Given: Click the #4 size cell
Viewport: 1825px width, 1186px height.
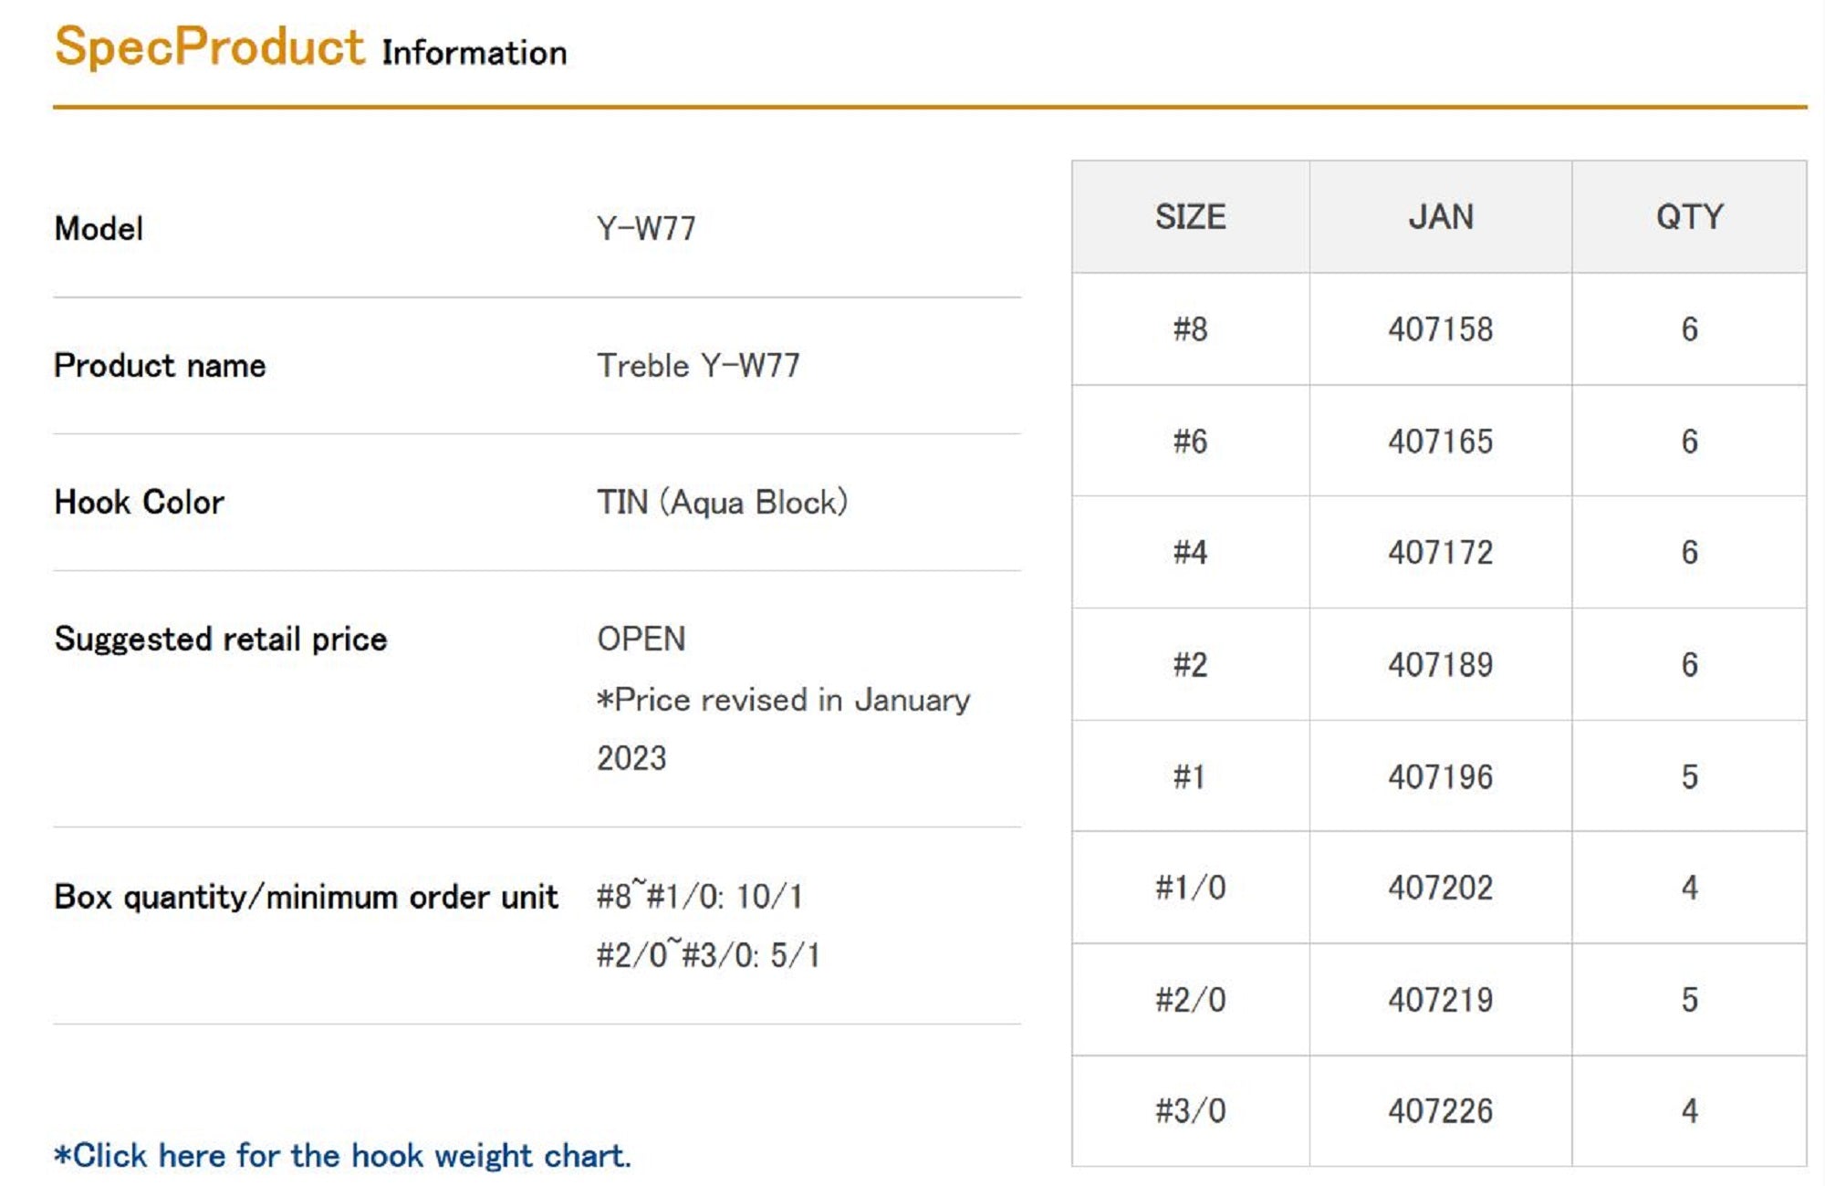Looking at the screenshot, I should (x=1190, y=553).
